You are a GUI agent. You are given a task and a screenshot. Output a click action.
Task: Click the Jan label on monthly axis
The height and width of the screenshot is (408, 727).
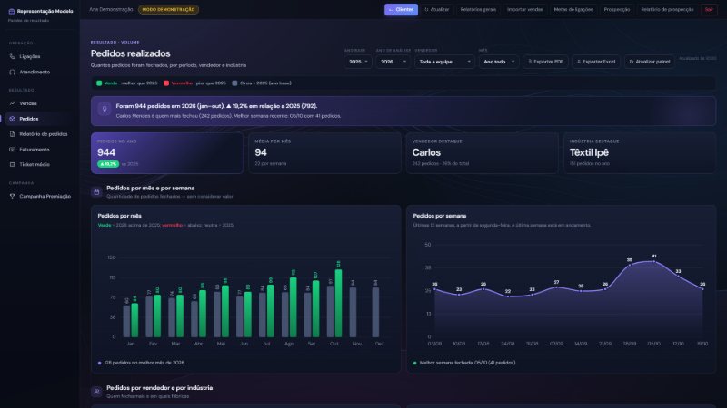131,344
